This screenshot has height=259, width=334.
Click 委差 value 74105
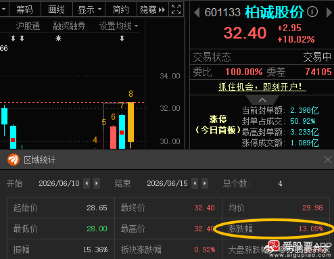[318, 72]
